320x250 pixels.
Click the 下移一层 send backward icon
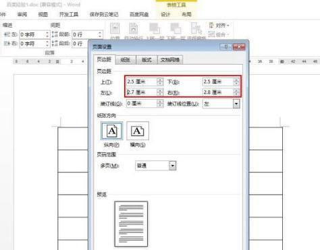tap(176, 29)
